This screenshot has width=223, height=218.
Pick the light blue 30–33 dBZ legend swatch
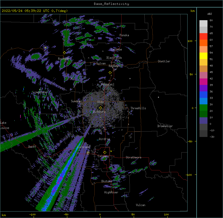click(x=203, y=101)
